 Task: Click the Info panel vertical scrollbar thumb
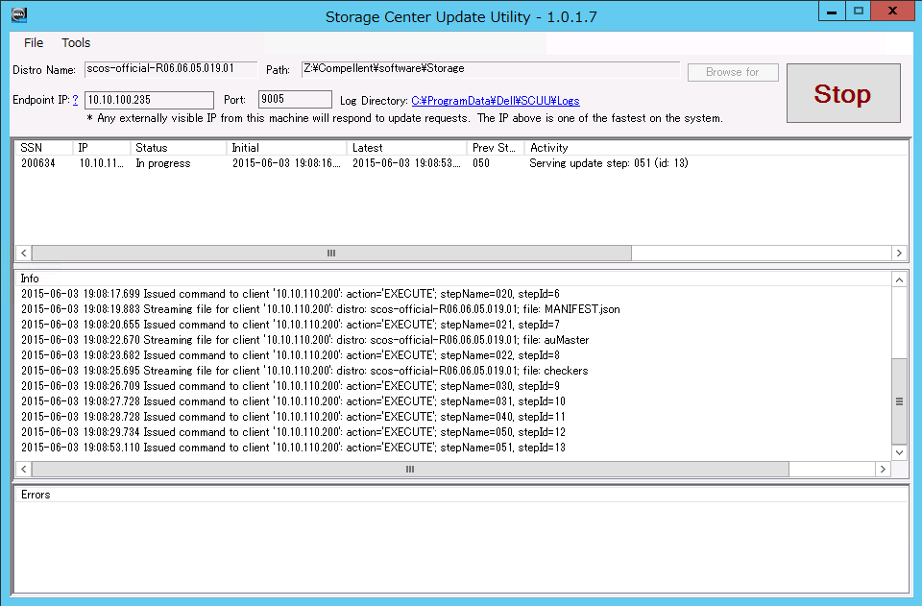click(x=899, y=401)
